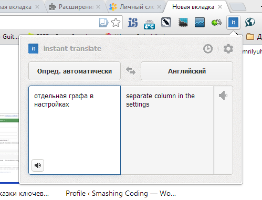Close the active 'Новая вкладка' tab
262x200 pixels.
point(220,7)
